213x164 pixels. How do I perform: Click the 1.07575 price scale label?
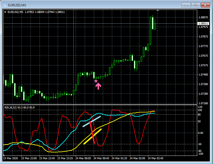click(203, 65)
